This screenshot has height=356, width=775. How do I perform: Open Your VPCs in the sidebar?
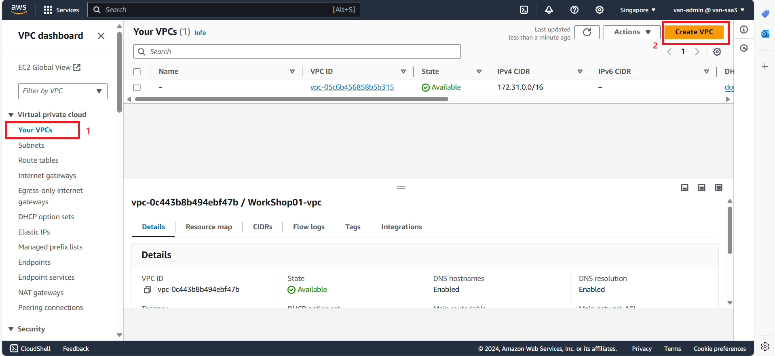coord(35,130)
